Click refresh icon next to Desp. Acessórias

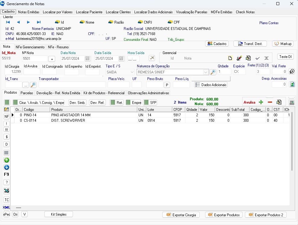292,85
